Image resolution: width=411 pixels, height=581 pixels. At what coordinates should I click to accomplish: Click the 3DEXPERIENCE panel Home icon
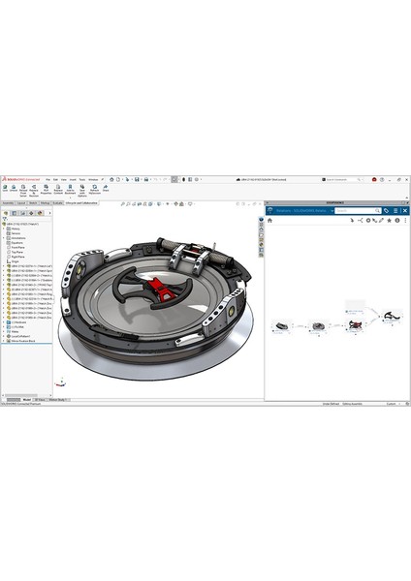pyautogui.click(x=269, y=221)
